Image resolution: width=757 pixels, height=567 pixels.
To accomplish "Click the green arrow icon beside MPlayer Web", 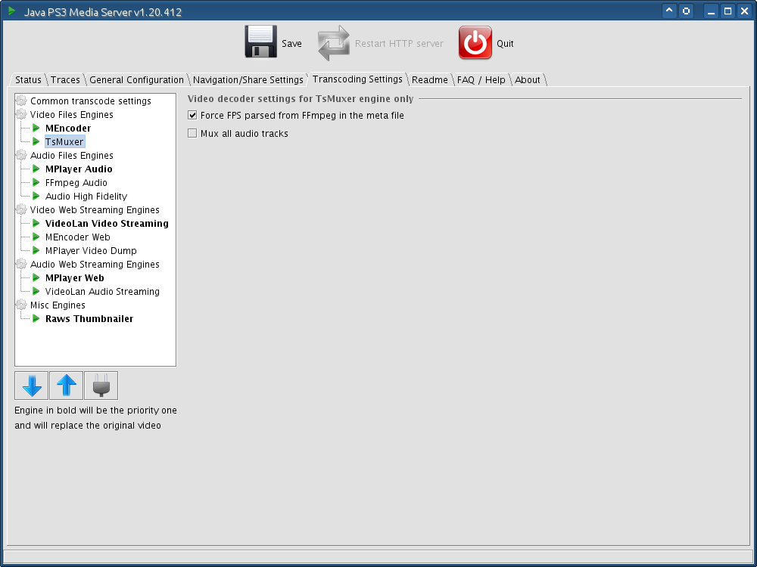I will pyautogui.click(x=36, y=277).
